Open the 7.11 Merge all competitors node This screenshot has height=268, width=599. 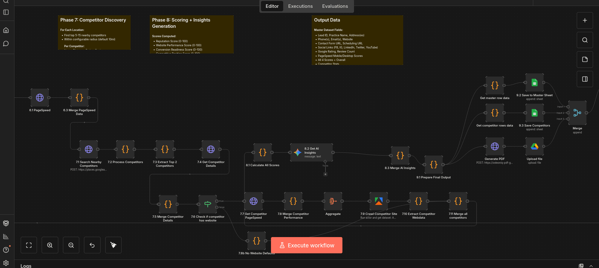coord(458,201)
